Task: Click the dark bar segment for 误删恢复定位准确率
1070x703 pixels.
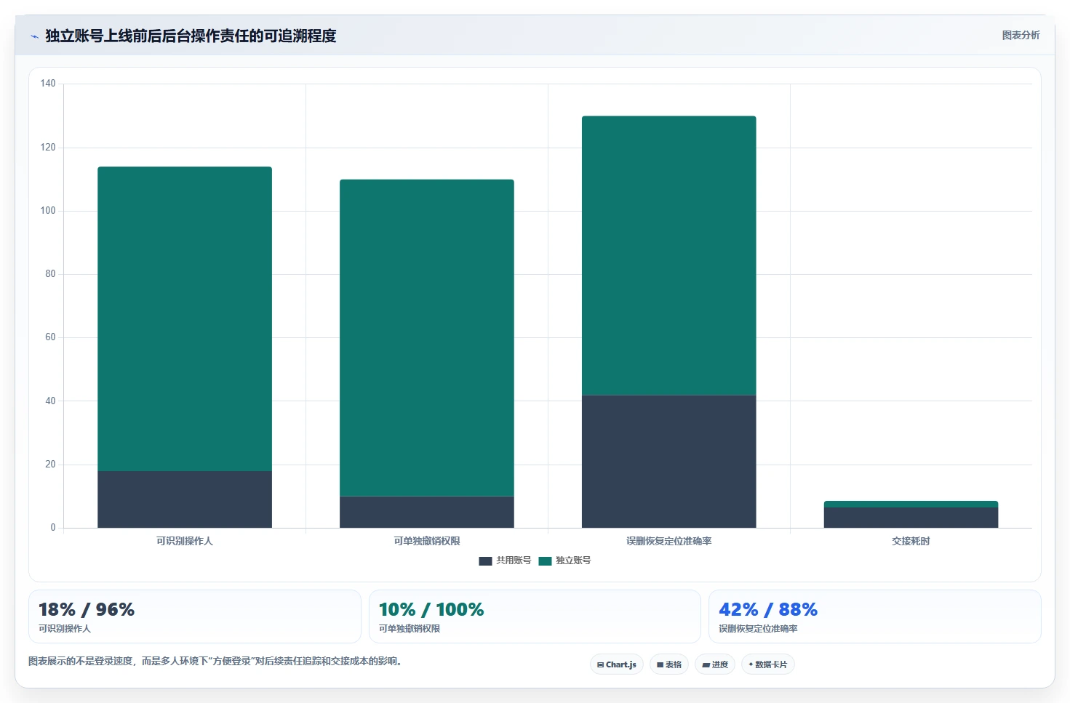Action: (669, 461)
